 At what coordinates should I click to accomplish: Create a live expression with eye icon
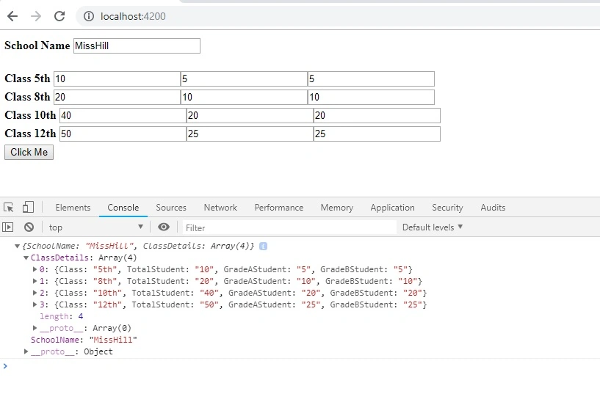[x=163, y=227]
